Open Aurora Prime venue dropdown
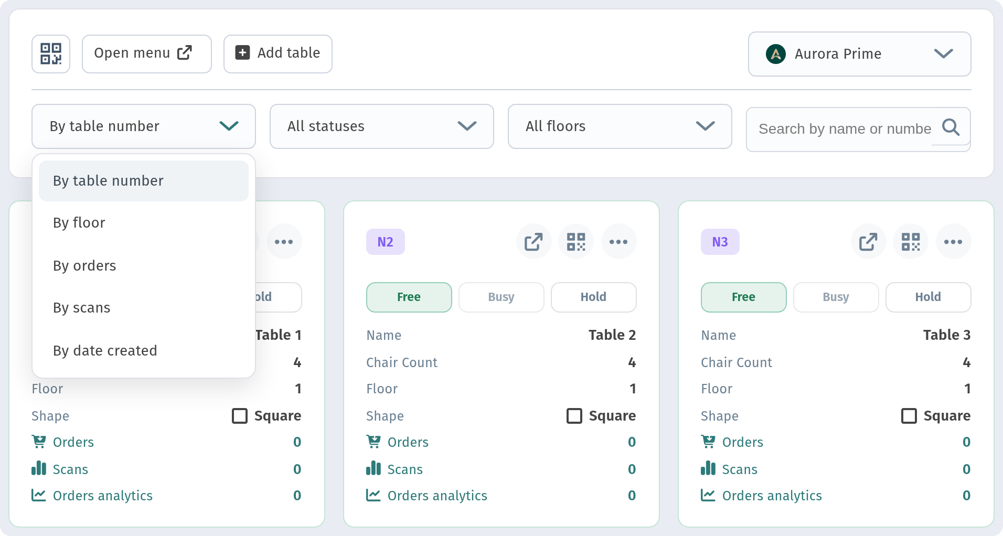 (859, 54)
